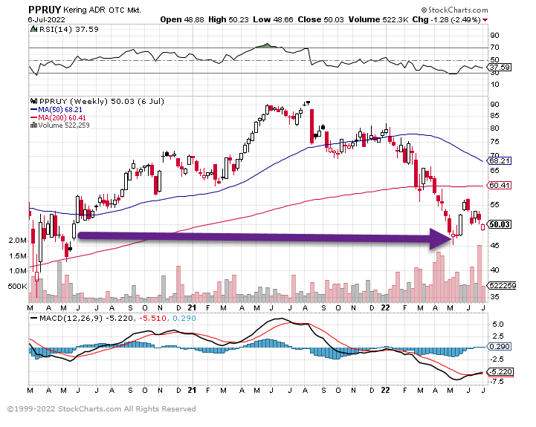This screenshot has height=427, width=536.
Task: Click the Volume 522.3K header value
Action: coord(378,20)
